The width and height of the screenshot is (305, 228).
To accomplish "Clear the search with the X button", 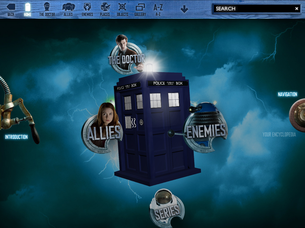I will coord(297,9).
